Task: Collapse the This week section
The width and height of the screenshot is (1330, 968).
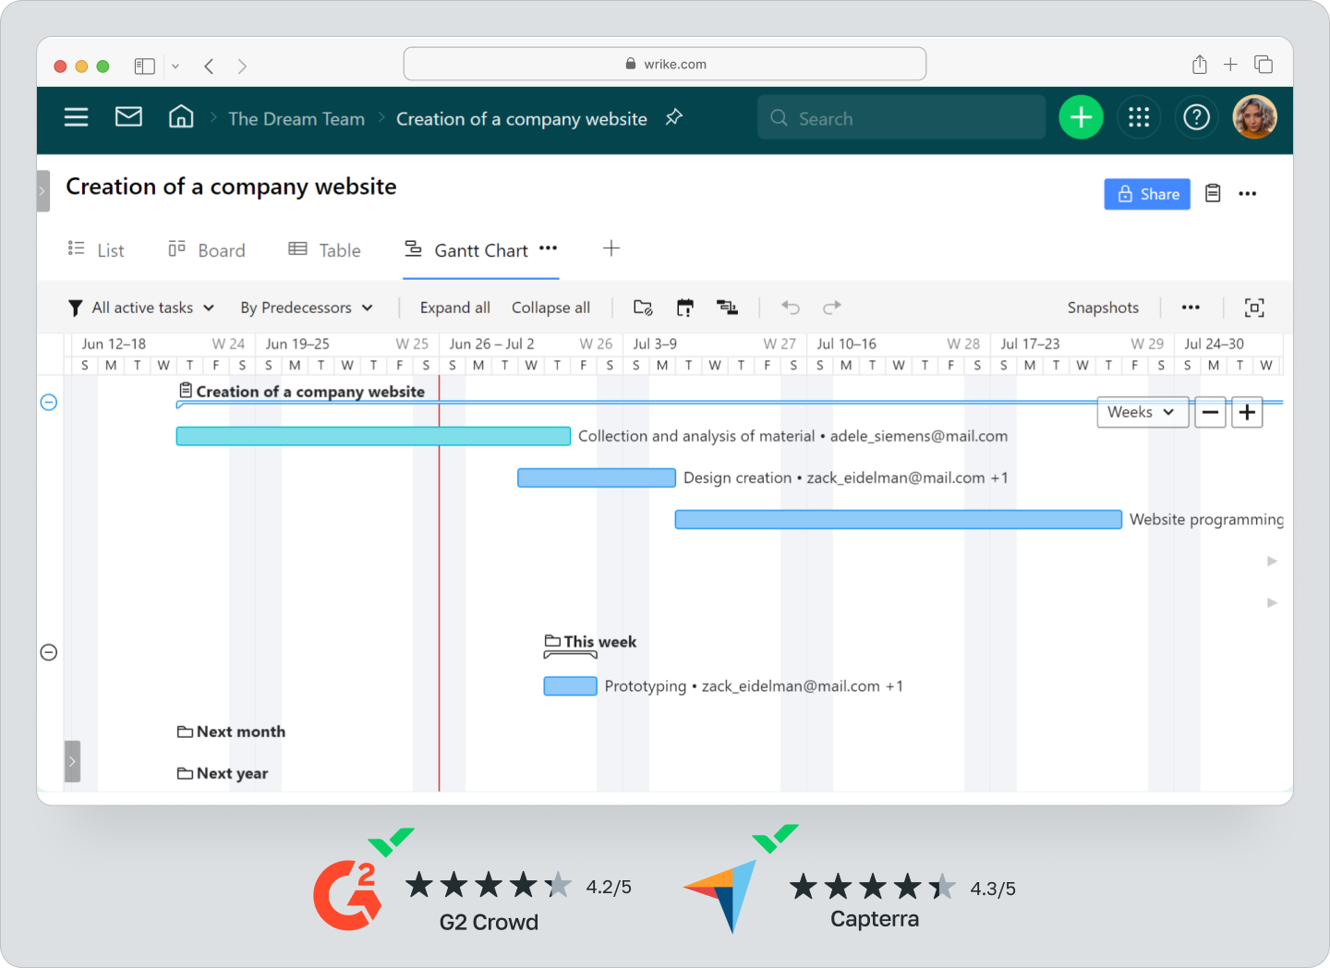Action: (x=48, y=652)
